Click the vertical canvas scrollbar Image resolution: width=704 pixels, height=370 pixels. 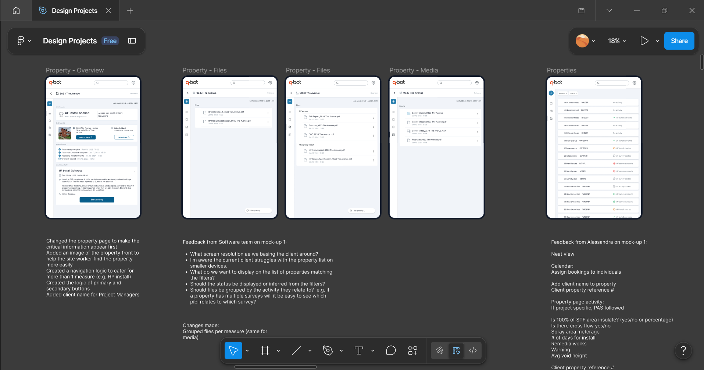click(702, 62)
